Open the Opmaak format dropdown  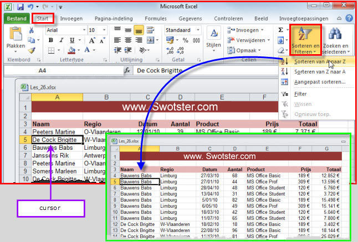click(x=244, y=50)
